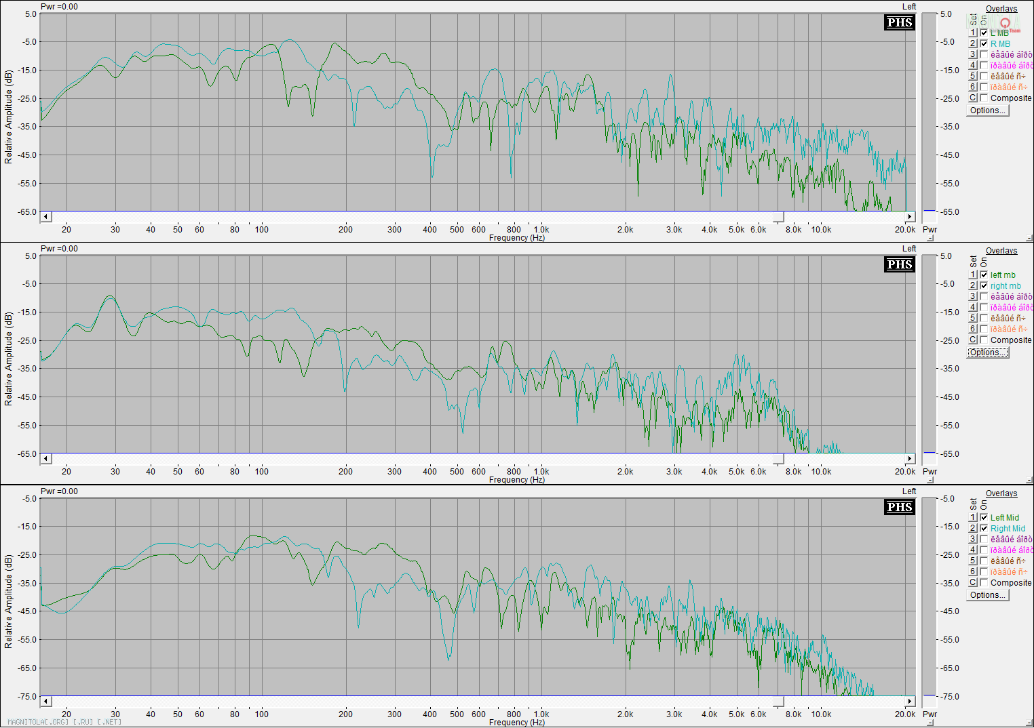This screenshot has height=728, width=1034.
Task: Click Set button 4 in bottom Overlays panel
Action: click(973, 550)
